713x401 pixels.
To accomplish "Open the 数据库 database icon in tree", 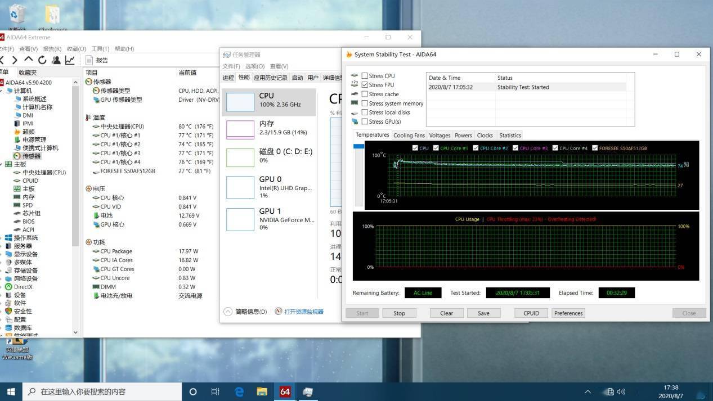I will point(8,327).
